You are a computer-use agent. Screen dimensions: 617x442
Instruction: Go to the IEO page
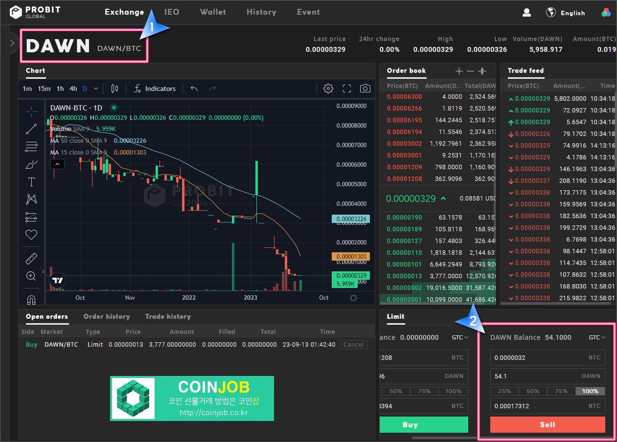pyautogui.click(x=172, y=12)
